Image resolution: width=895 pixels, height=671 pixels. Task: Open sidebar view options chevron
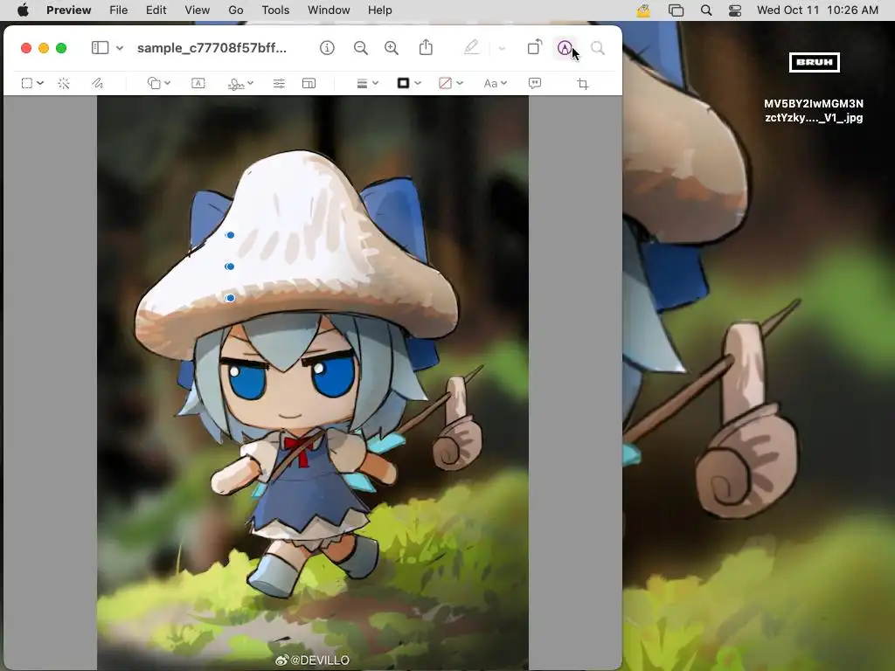[120, 49]
